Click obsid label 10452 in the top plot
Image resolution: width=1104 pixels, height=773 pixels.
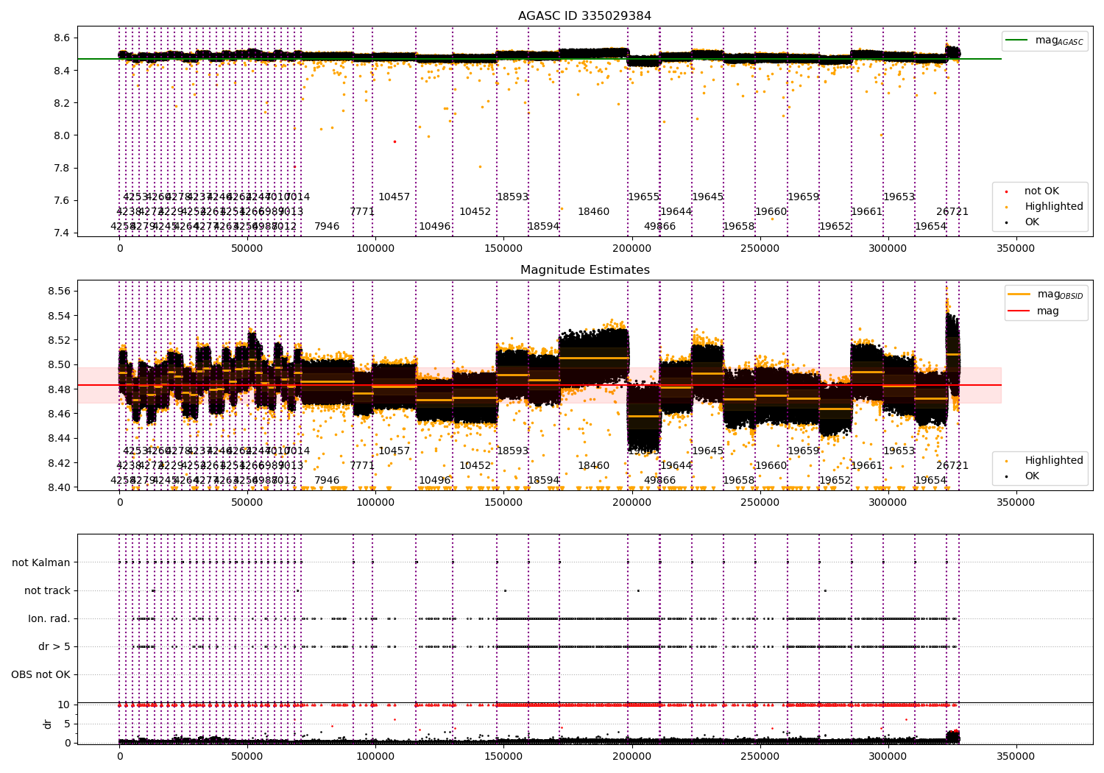(475, 211)
